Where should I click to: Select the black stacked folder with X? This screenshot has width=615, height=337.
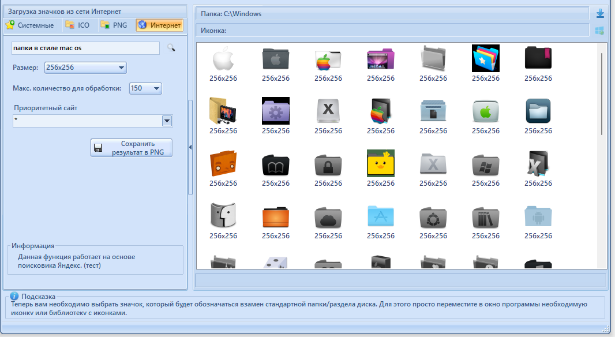(538, 163)
